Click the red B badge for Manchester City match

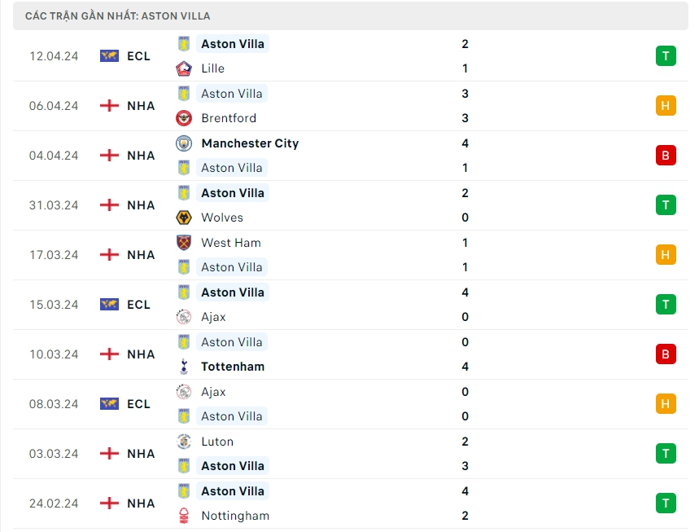(x=666, y=156)
